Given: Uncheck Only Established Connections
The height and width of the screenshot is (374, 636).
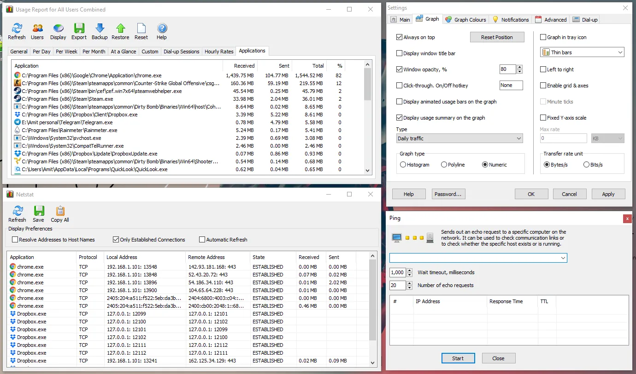Looking at the screenshot, I should tap(116, 240).
